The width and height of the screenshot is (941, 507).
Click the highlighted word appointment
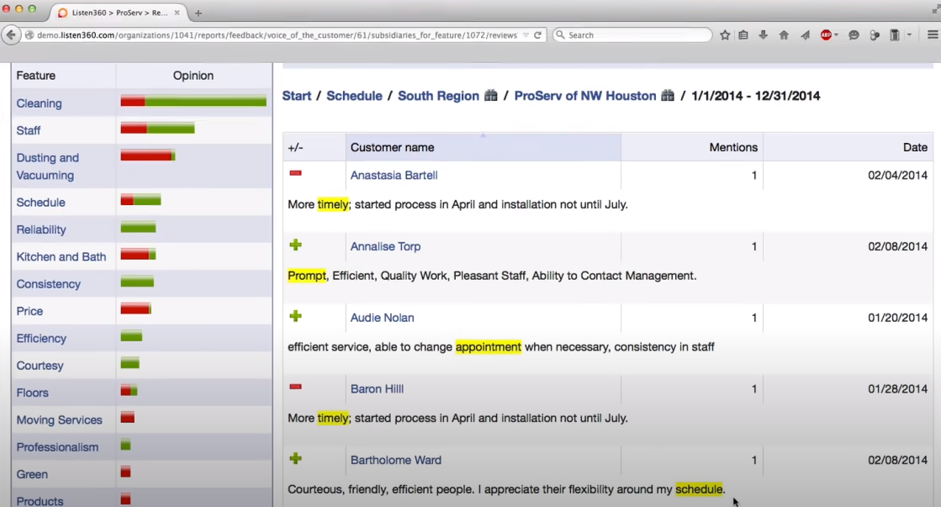(488, 346)
